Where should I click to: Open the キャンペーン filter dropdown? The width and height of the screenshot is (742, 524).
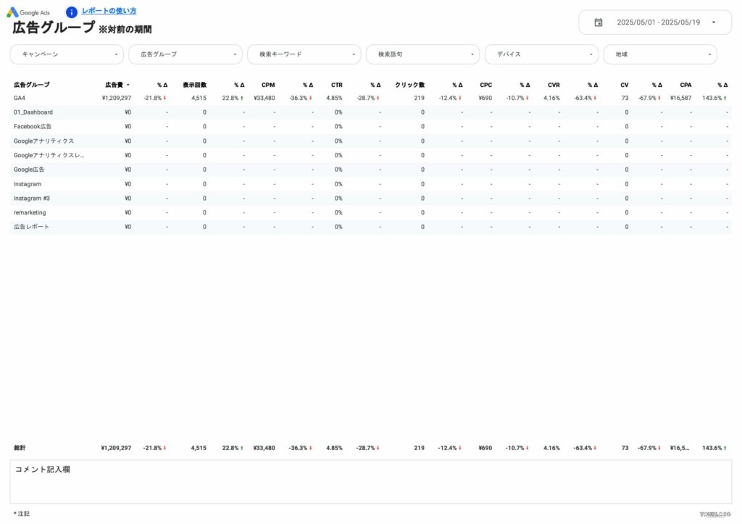tap(67, 54)
